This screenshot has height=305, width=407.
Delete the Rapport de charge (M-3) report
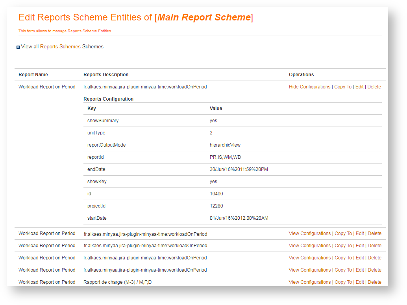pyautogui.click(x=374, y=282)
